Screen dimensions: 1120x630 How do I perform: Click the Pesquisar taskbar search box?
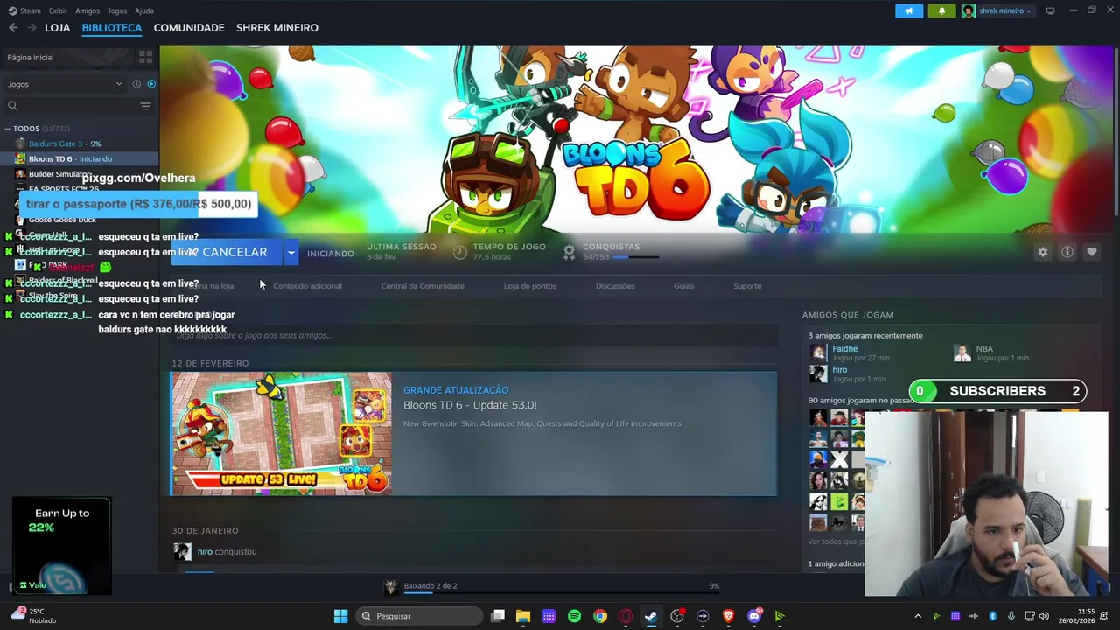(x=419, y=616)
